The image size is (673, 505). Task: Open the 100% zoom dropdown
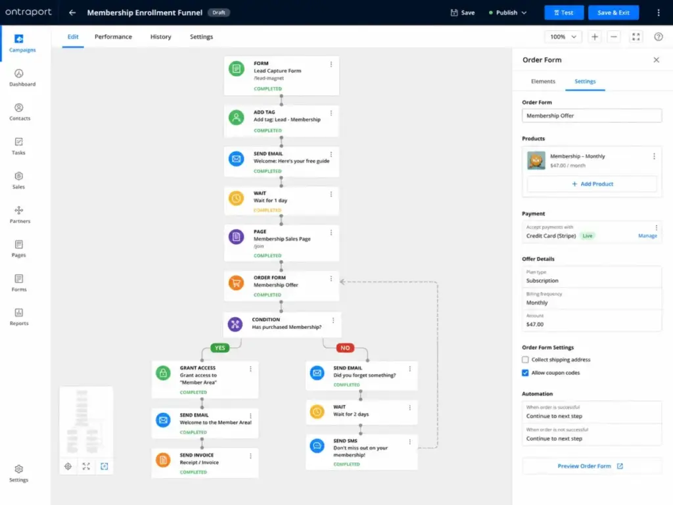click(563, 37)
